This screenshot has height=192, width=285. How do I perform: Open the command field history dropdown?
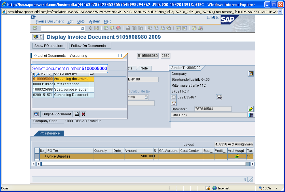(x=82, y=28)
